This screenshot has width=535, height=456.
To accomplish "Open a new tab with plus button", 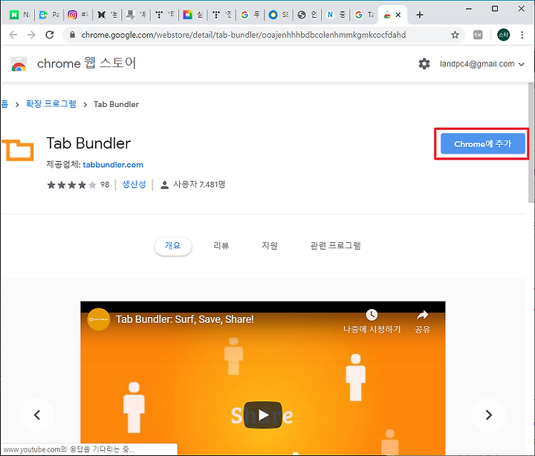I will pyautogui.click(x=420, y=15).
